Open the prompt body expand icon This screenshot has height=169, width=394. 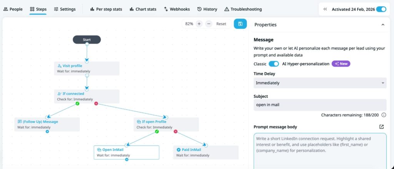coord(381,127)
